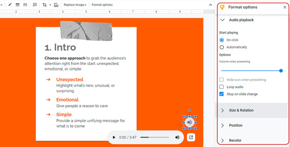The height and width of the screenshot is (147, 290).
Task: Click 'Give people a reason to care.' text
Action: click(x=82, y=106)
